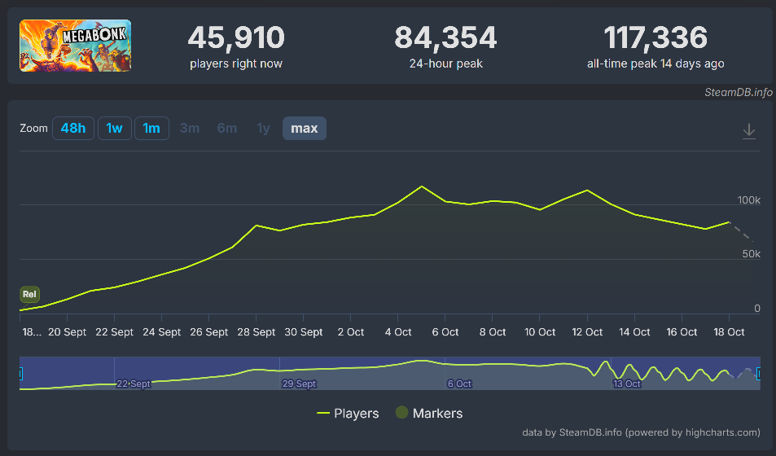Click the Rel release marker on chart
The height and width of the screenshot is (456, 776).
[29, 294]
